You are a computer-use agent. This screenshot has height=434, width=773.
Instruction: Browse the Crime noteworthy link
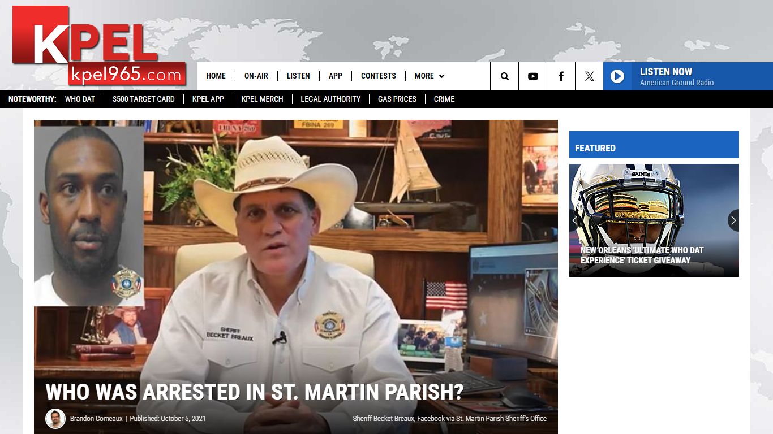click(x=444, y=99)
